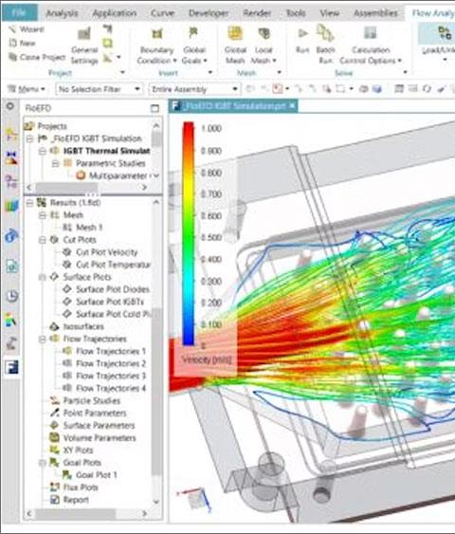Screen dimensions: 455x534
Task: Open Global Goals tool
Action: (x=193, y=33)
